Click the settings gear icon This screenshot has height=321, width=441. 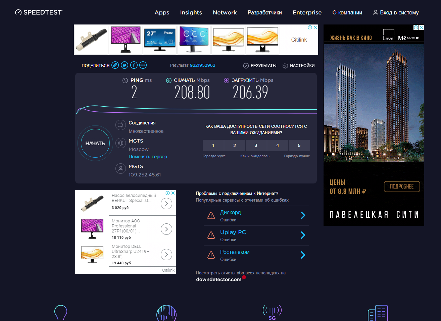(x=285, y=65)
